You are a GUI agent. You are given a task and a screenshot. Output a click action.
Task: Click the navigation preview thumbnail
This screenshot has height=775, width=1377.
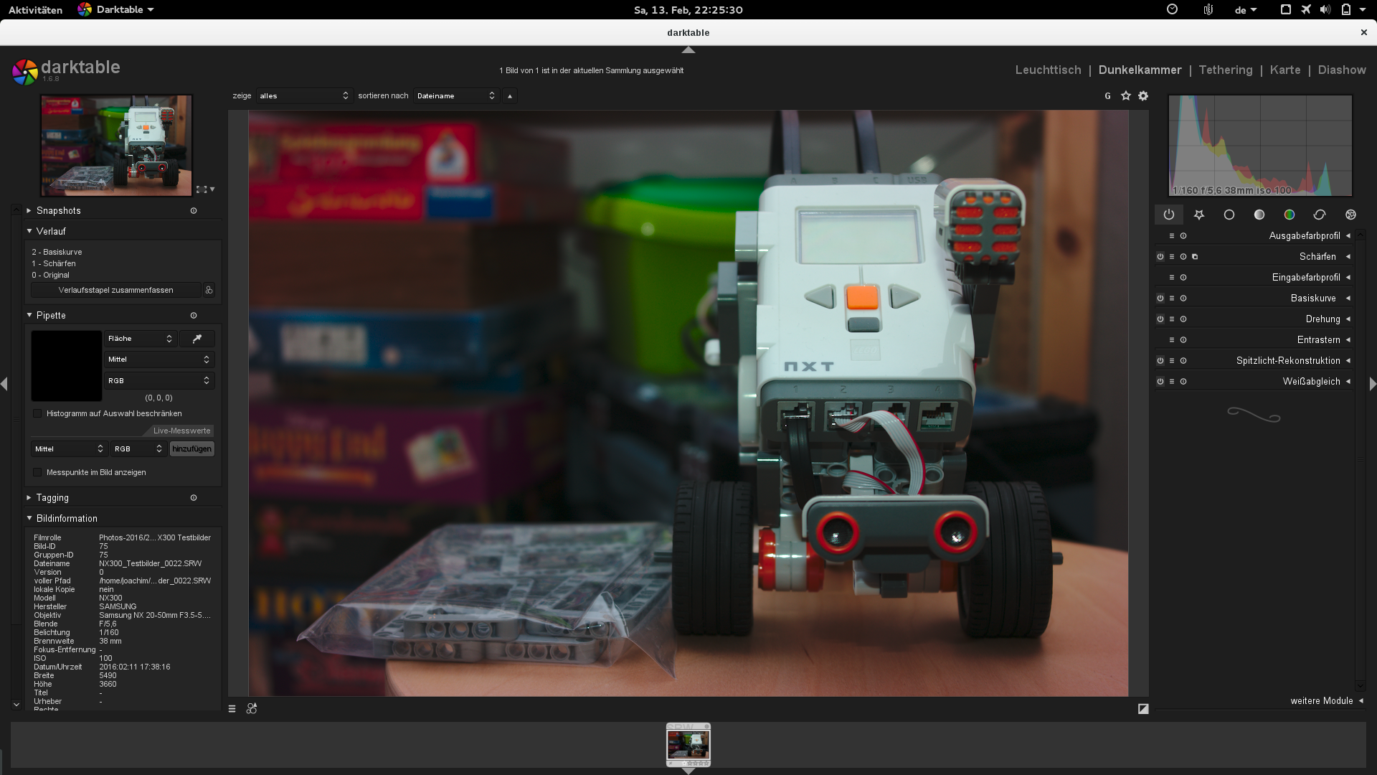116,146
